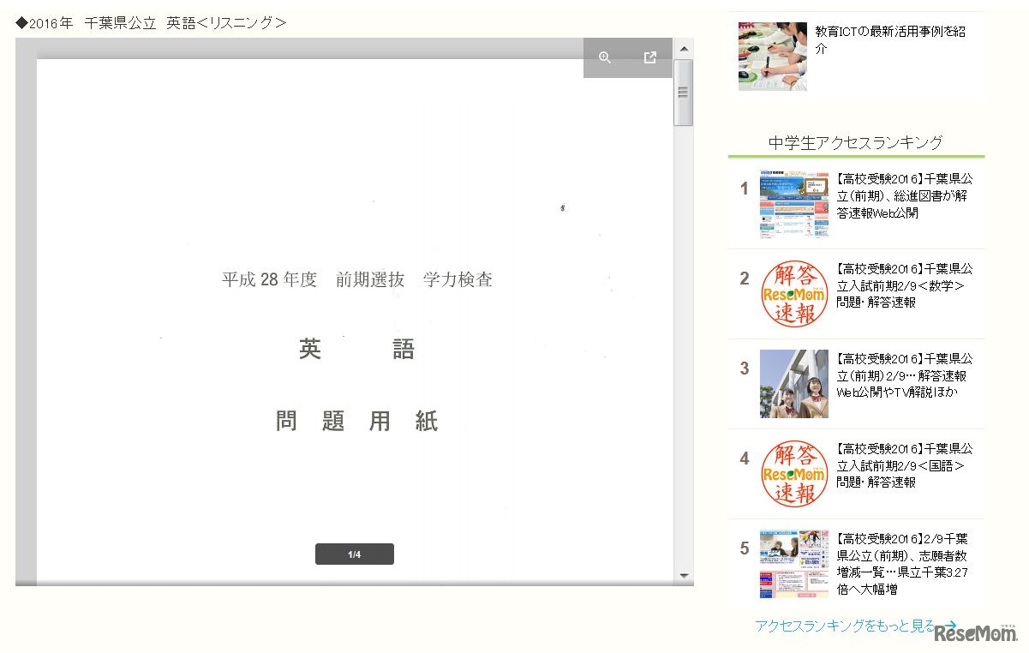Click the 1/4 page indicator bar
1029x653 pixels.
354,554
